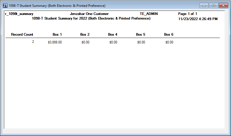Select the Box 2 column header
This screenshot has height=136, width=231.
pos(85,35)
